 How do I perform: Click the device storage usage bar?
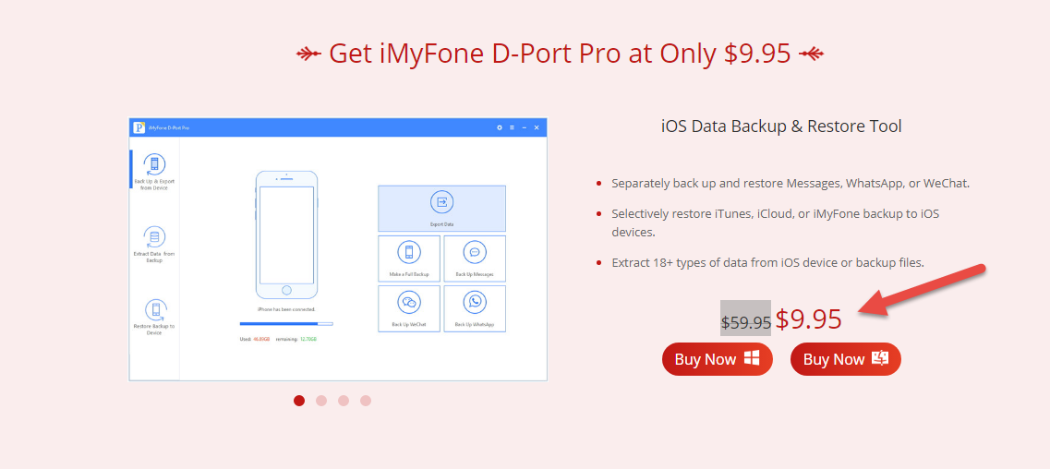click(x=286, y=324)
